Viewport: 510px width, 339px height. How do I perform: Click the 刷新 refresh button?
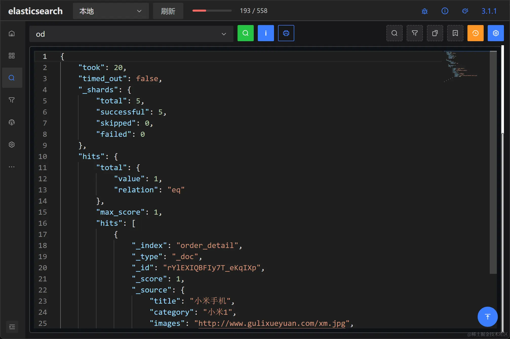point(168,11)
